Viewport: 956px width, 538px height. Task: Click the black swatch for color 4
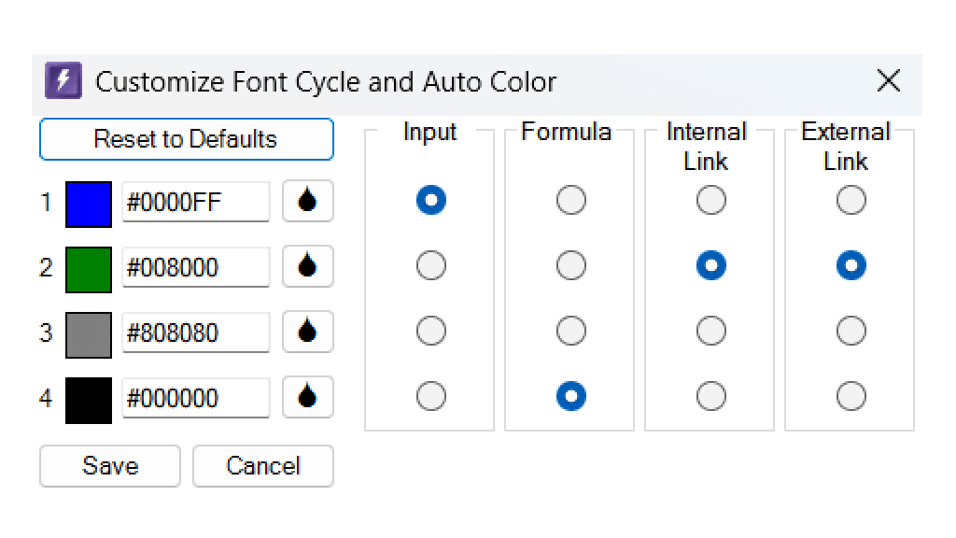click(88, 396)
